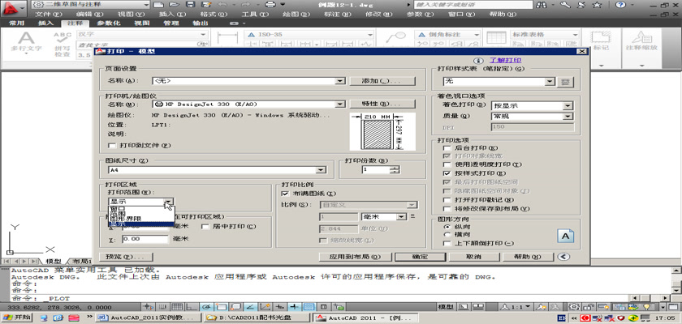This screenshot has height=324, width=682.
Task: Click the Save disk icon in quick access toolbar
Action: pyautogui.click(x=190, y=5)
